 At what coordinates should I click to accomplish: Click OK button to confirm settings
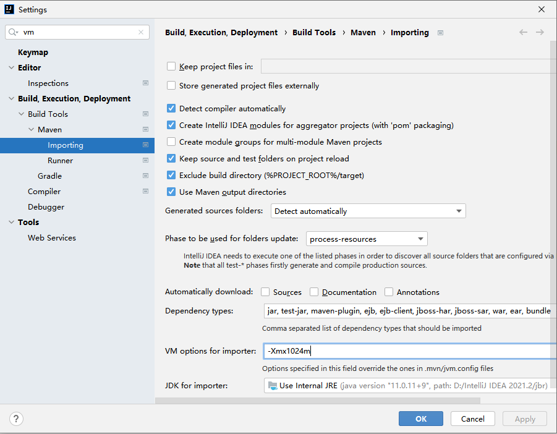(x=421, y=419)
